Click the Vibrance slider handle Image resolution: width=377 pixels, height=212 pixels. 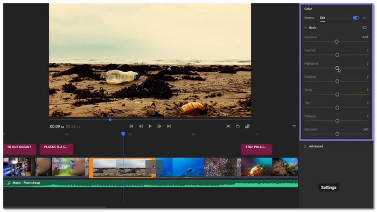point(337,121)
